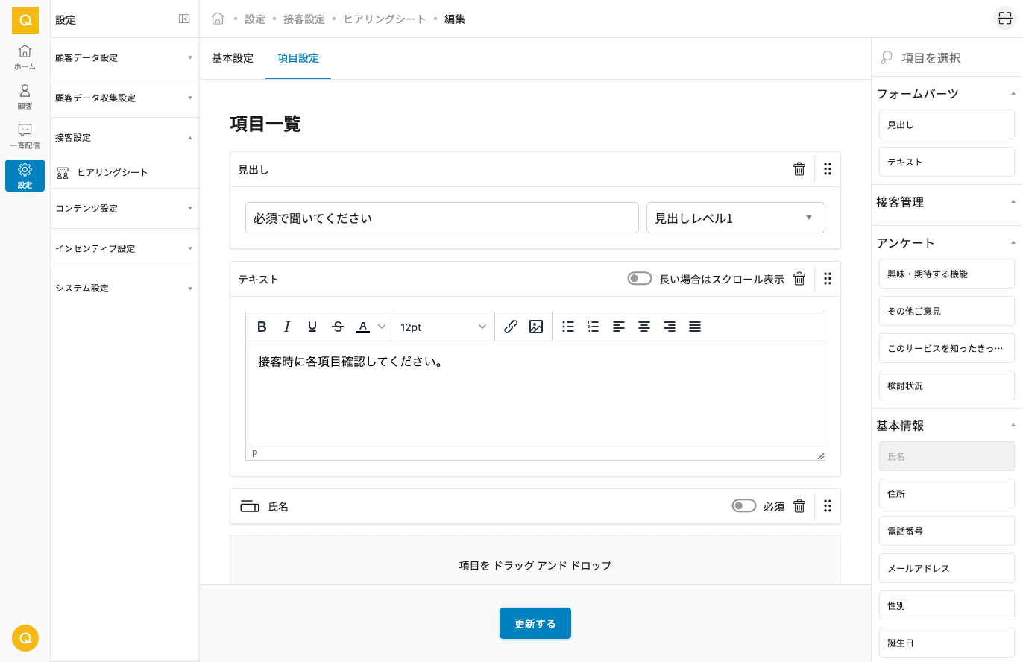Open the 見出しレベル1 dropdown
Screen dimensions: 1023x662
[735, 218]
